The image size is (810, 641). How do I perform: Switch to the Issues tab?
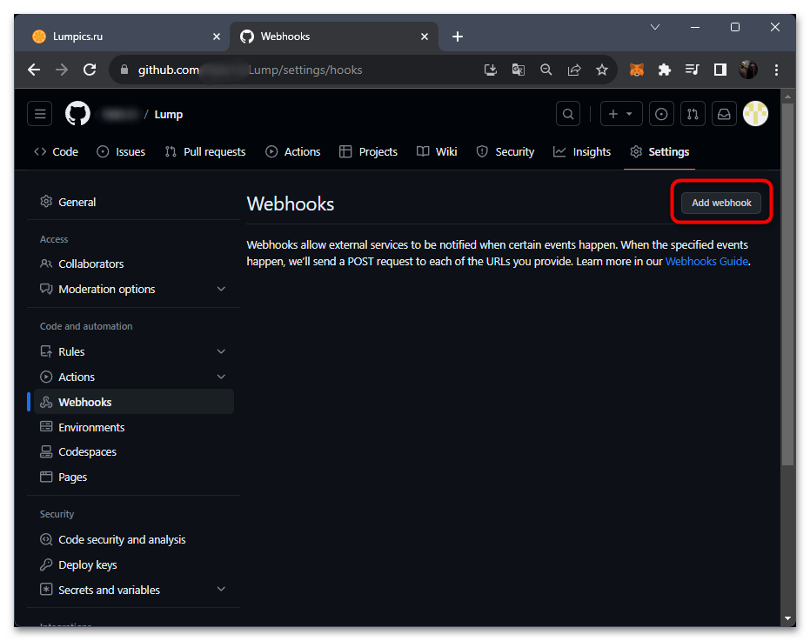(121, 152)
